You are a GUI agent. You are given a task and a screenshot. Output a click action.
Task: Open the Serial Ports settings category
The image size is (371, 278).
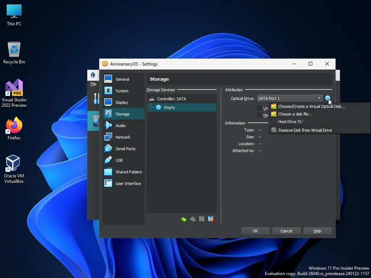click(x=124, y=149)
